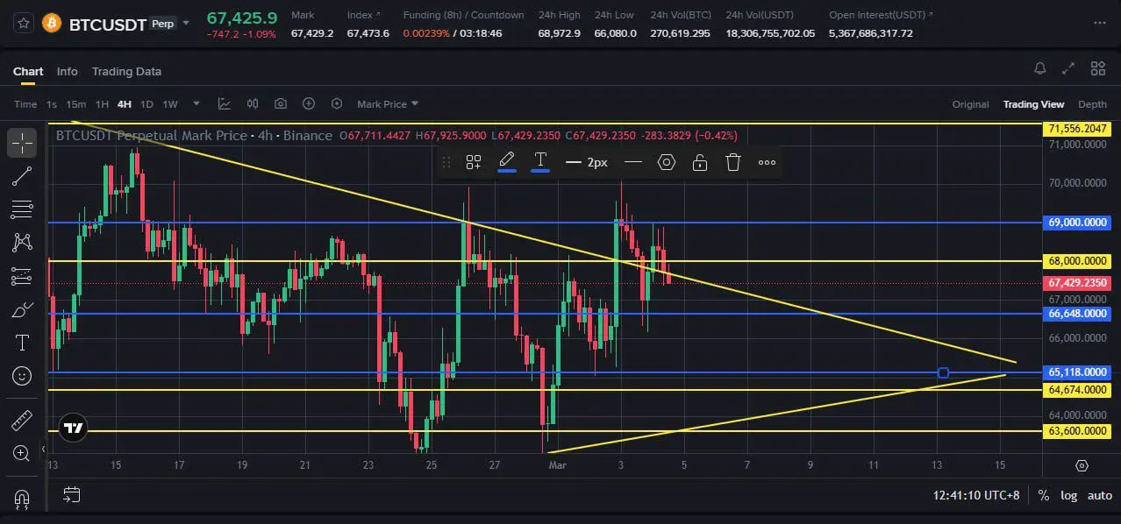Image resolution: width=1121 pixels, height=524 pixels.
Task: Expand Open Interest(USDT) info arrow
Action: click(930, 15)
